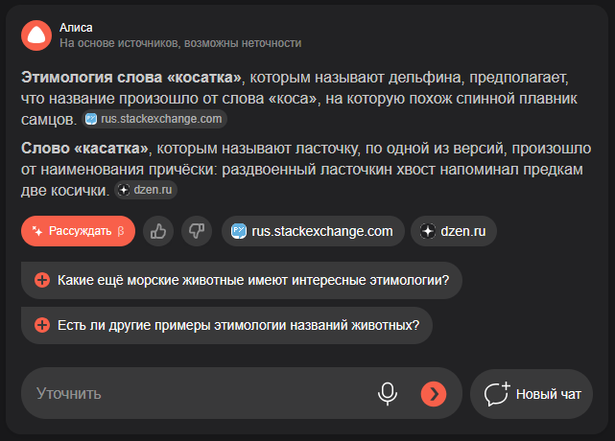Click the sparkle icon on Рассуждать
The image size is (615, 441).
click(x=37, y=231)
